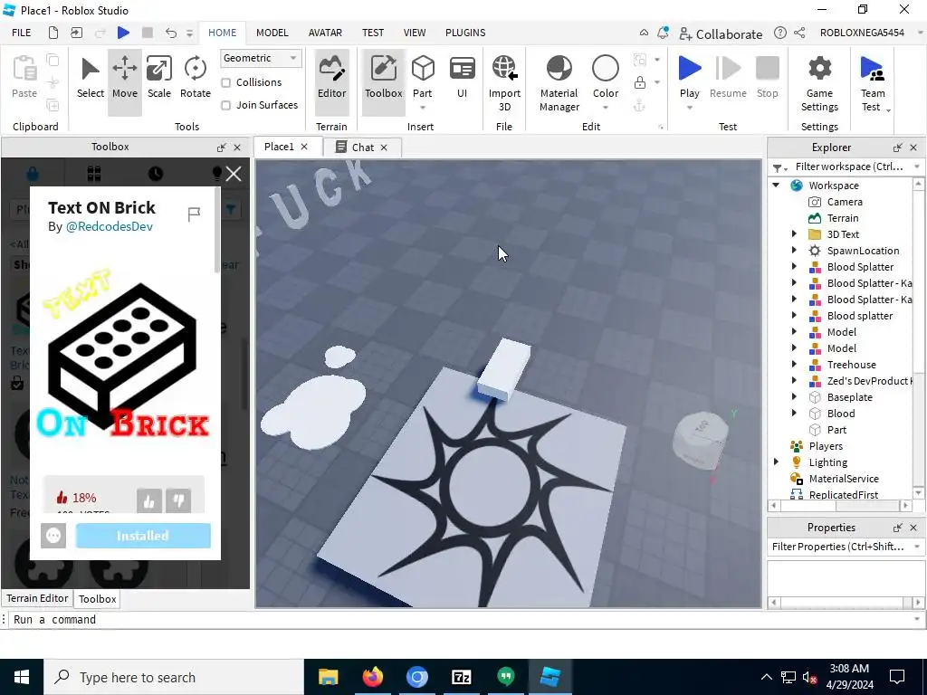Screen dimensions: 927x695
Task: Expand the 3D Text folder
Action: point(794,234)
